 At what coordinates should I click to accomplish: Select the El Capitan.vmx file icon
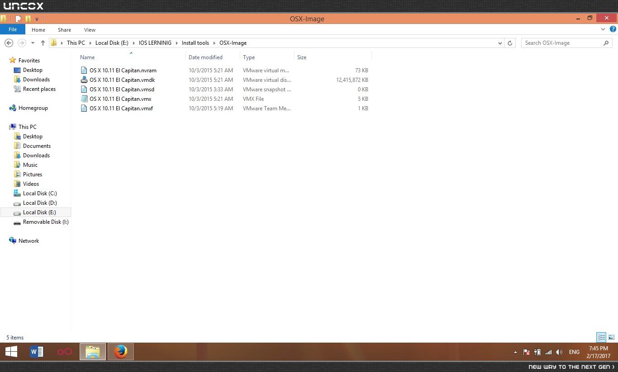pyautogui.click(x=84, y=99)
